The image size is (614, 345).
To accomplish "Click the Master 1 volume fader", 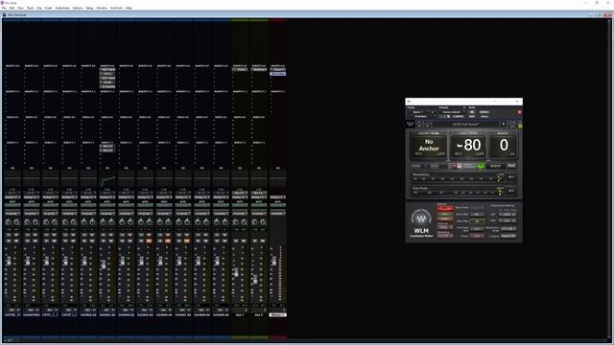I will point(273,261).
